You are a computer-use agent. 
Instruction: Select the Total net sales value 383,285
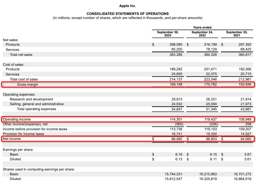[x=175, y=55]
